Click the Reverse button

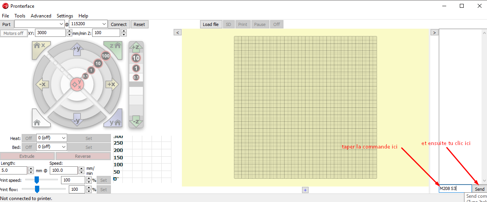tap(83, 156)
